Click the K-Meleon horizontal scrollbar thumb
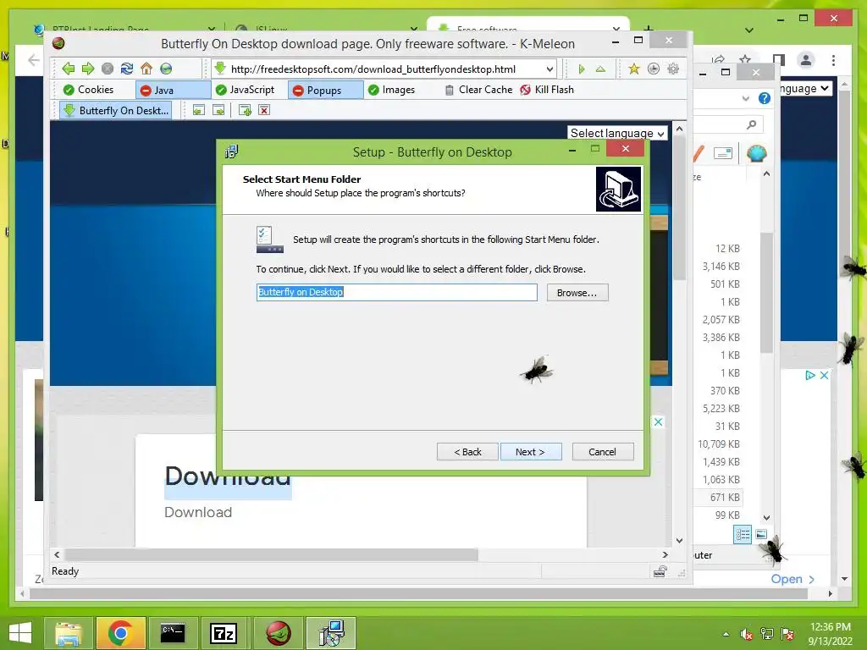This screenshot has width=867, height=650. pyautogui.click(x=271, y=554)
